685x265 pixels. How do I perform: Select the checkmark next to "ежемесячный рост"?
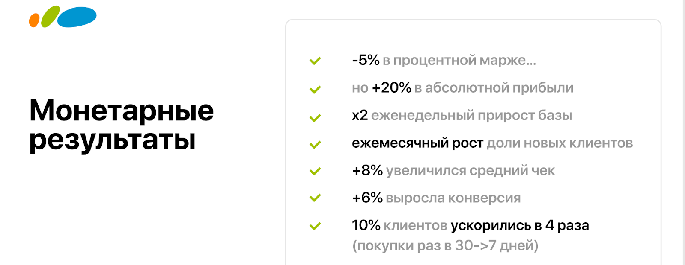tap(315, 145)
